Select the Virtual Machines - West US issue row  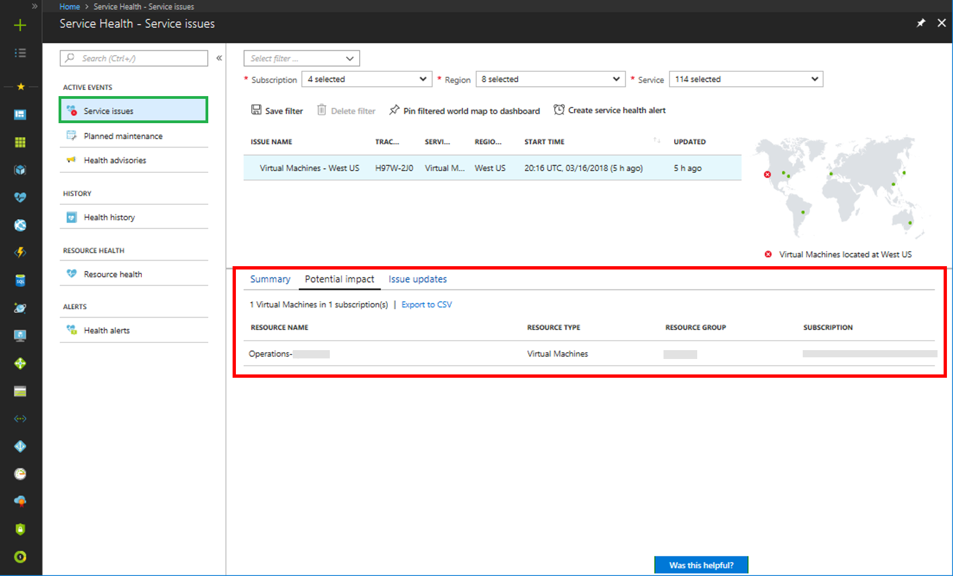[492, 168]
